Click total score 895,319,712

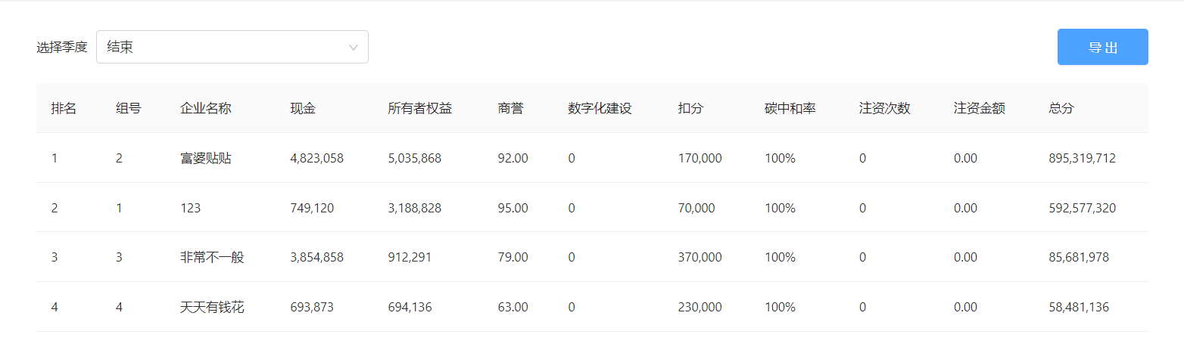tap(1082, 158)
